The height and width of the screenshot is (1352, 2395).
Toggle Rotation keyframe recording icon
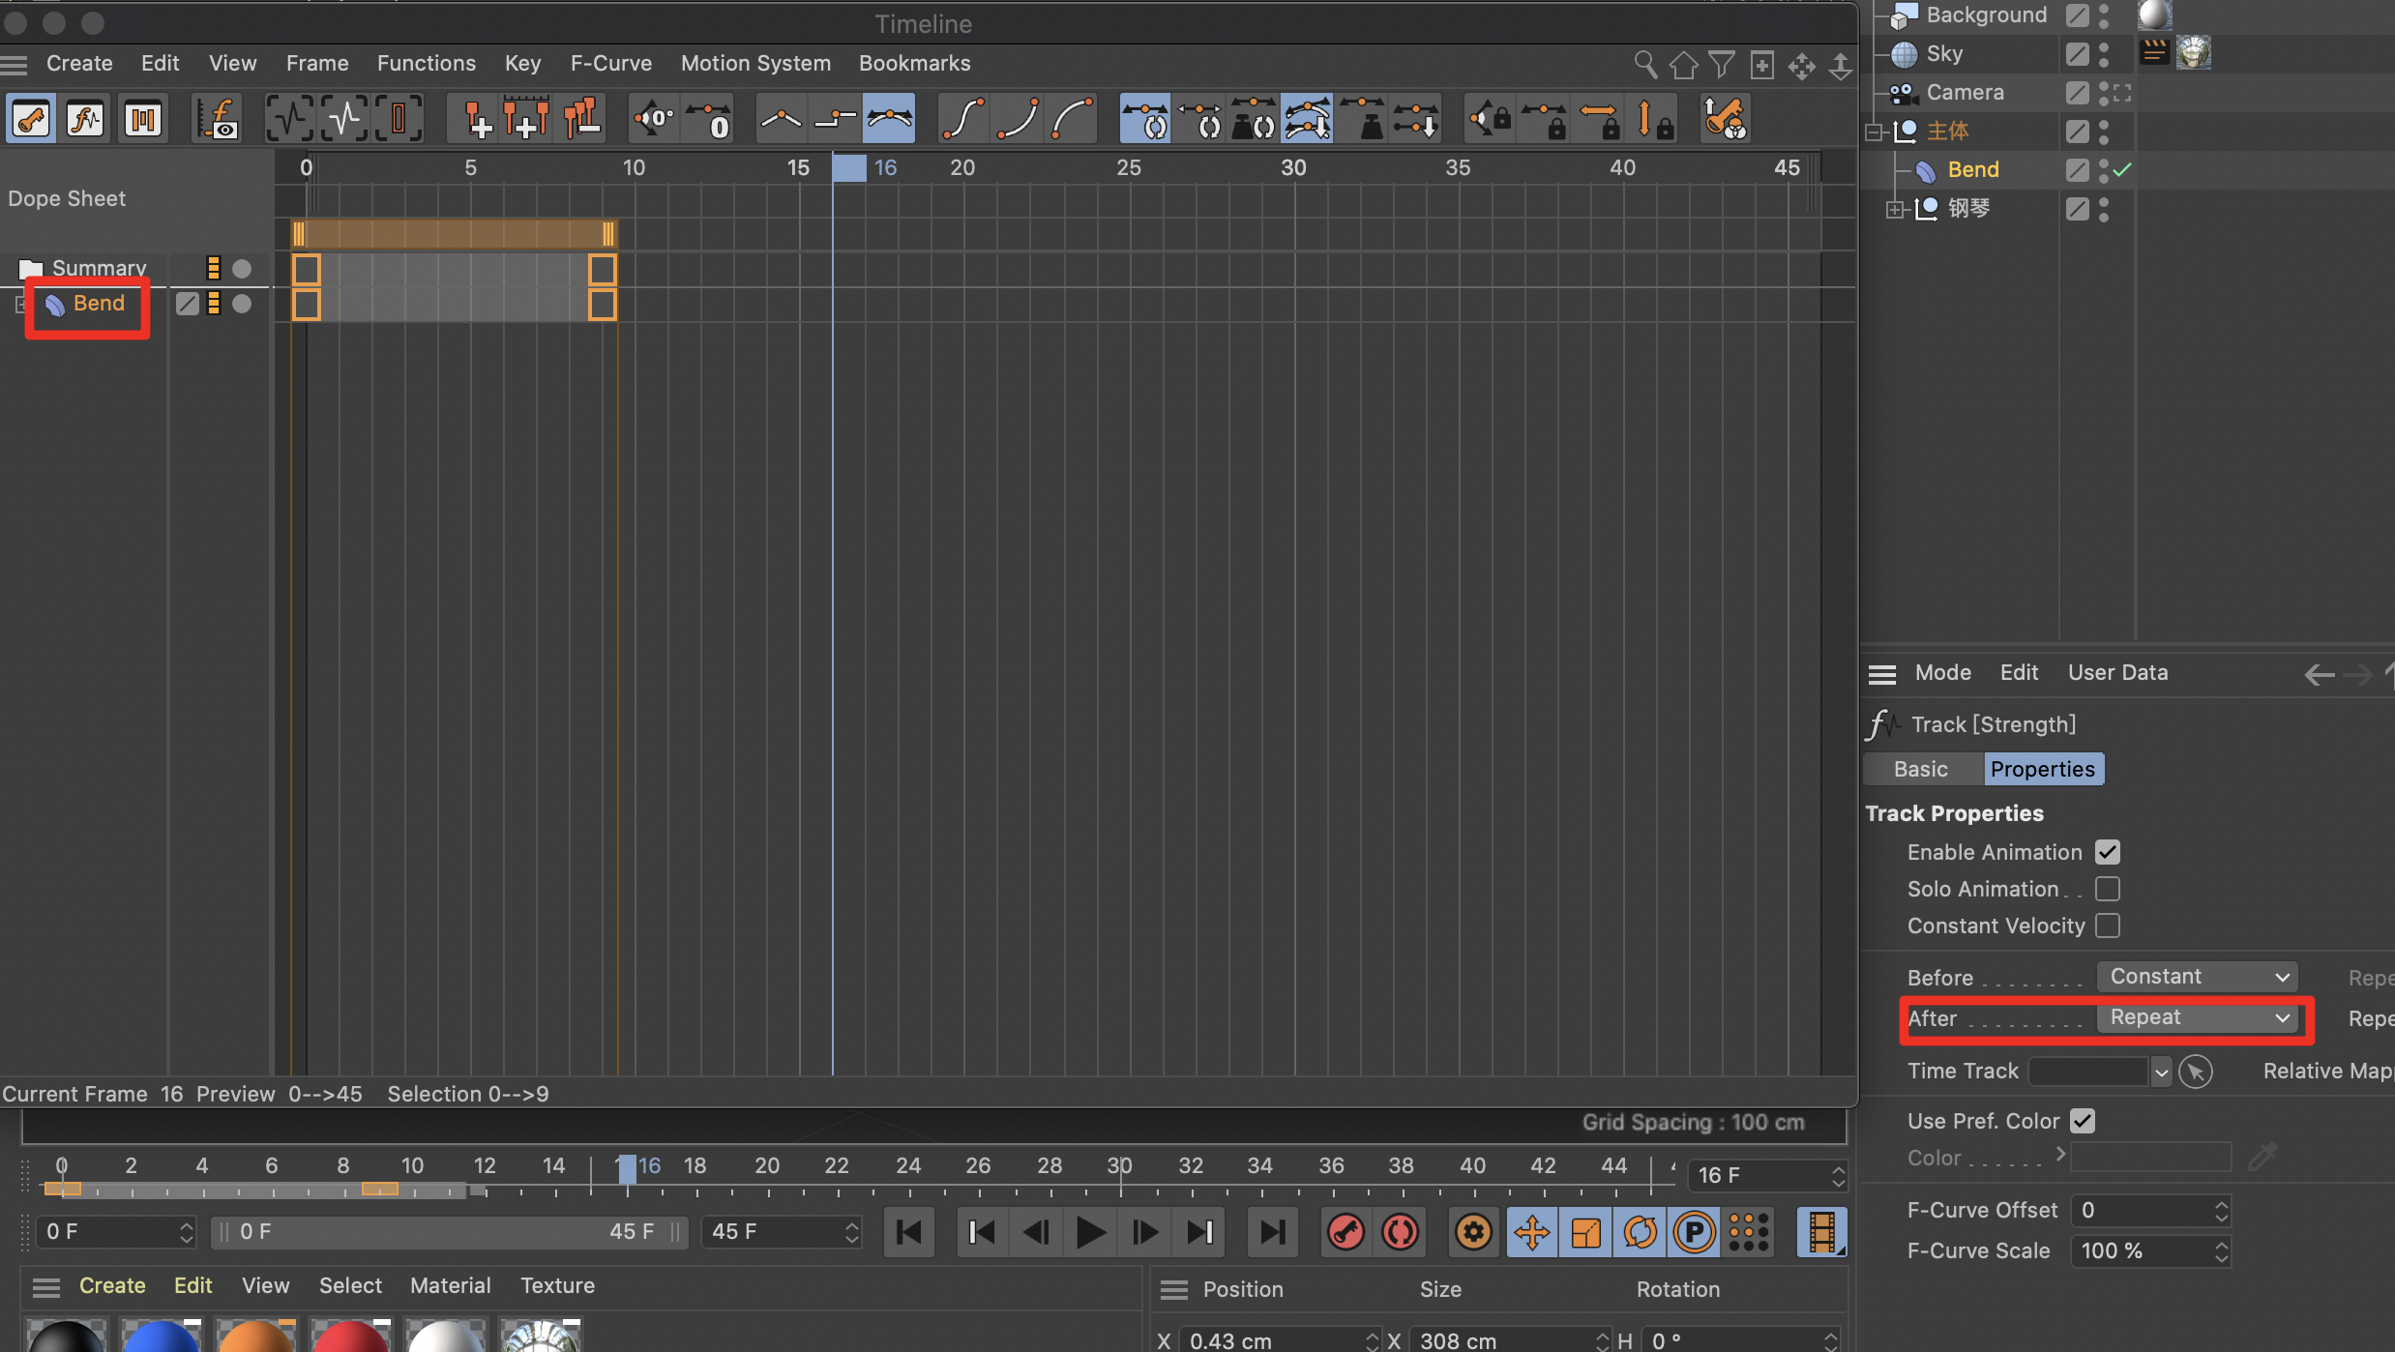tap(1641, 1232)
